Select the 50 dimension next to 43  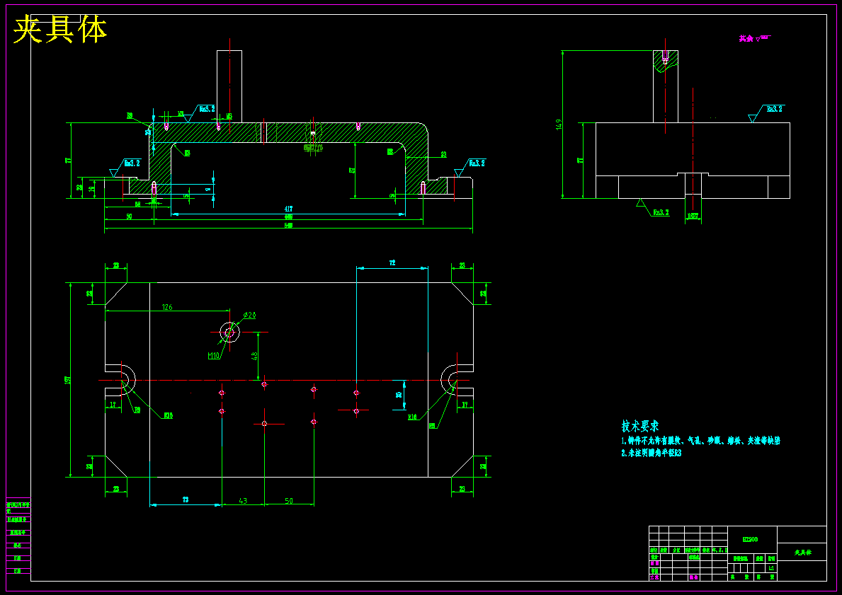click(289, 501)
